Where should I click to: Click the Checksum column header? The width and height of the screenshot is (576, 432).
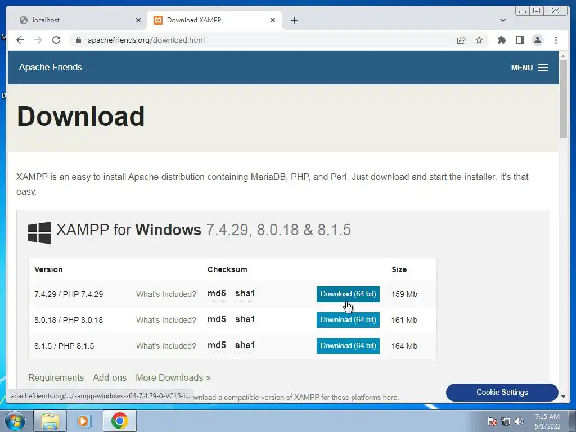click(x=227, y=269)
